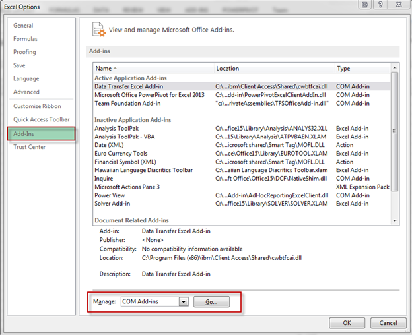The width and height of the screenshot is (412, 335).
Task: Open the Manage COM Add-ins dropdown
Action: 184,301
